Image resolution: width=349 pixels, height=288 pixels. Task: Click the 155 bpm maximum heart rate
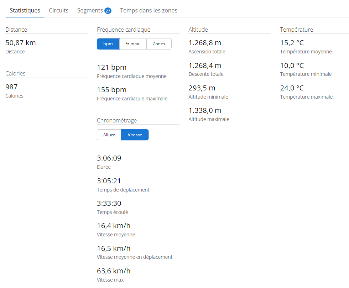click(x=111, y=90)
